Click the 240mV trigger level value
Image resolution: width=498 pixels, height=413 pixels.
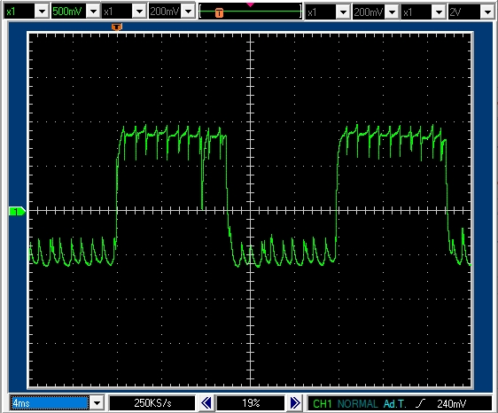[x=451, y=404]
